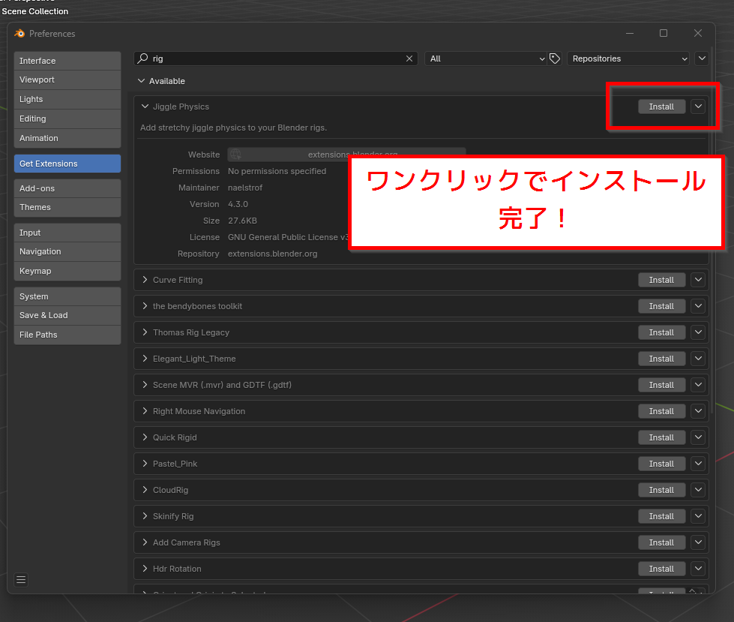Open the hamburger menu at bottom left
734x622 pixels.
point(21,579)
